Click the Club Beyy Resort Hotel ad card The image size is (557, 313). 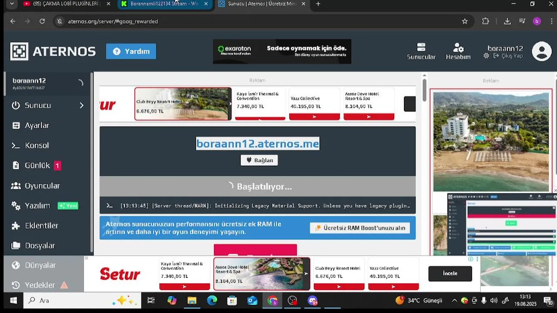click(x=183, y=104)
